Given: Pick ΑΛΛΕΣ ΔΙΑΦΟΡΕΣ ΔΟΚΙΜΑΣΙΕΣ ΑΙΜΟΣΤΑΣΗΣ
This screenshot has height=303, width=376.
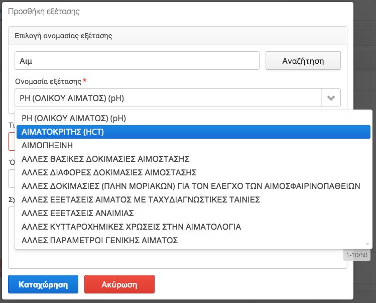Looking at the screenshot, I should (193, 172).
